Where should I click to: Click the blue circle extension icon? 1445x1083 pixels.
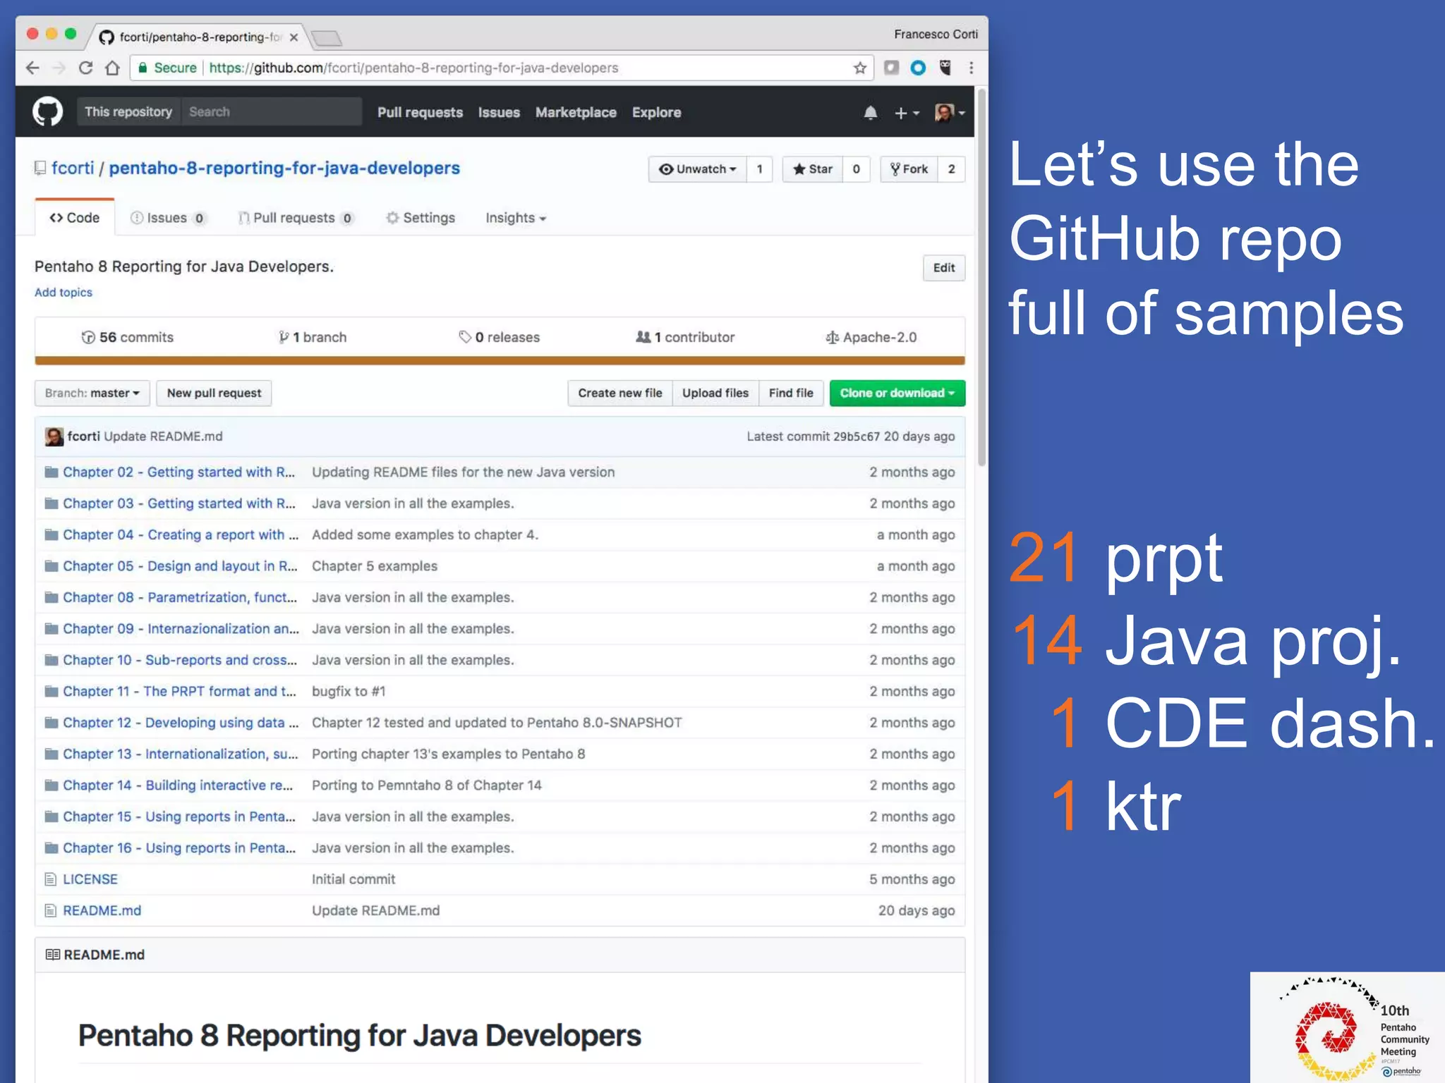(x=918, y=68)
